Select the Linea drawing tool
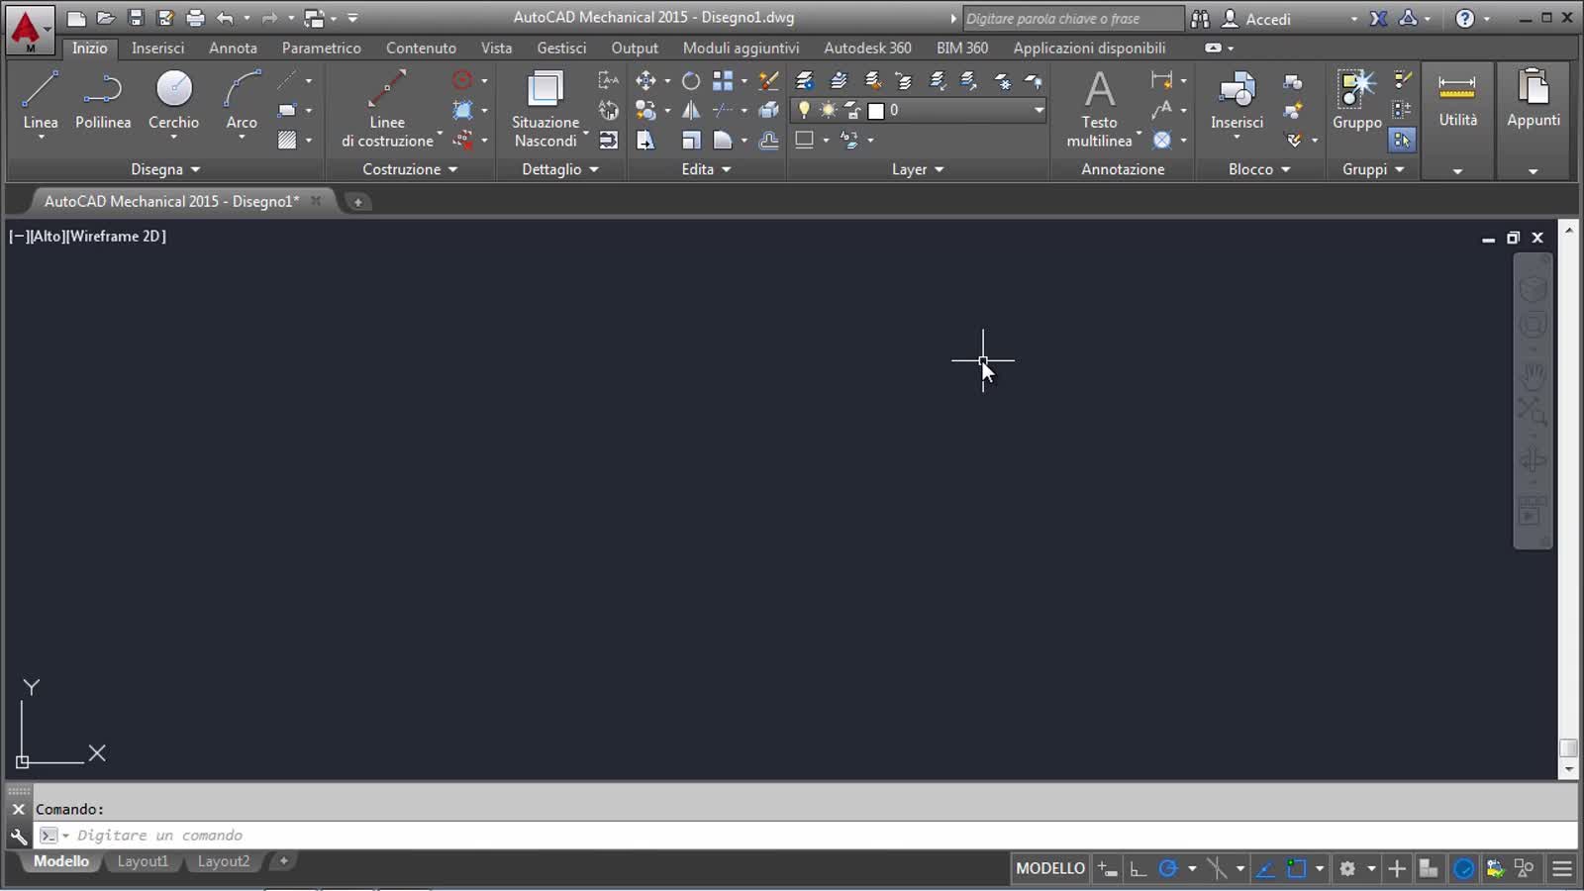Screen dimensions: 1584x891 click(x=41, y=100)
